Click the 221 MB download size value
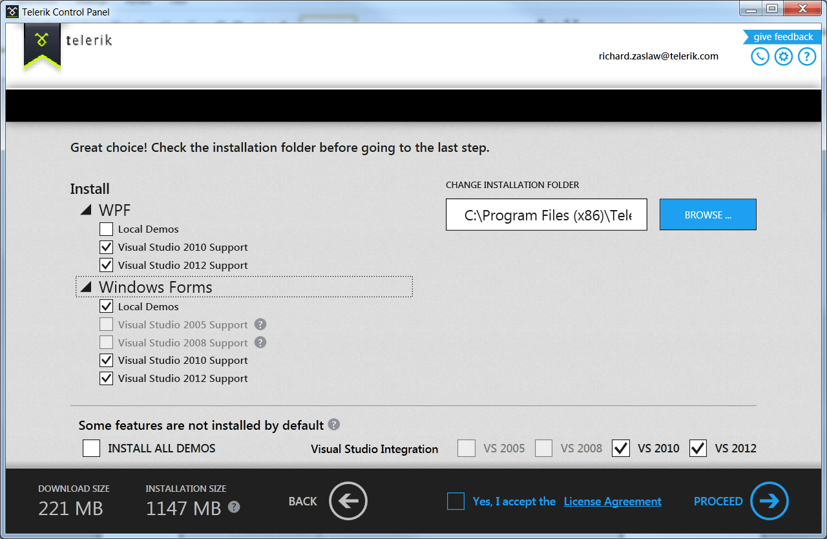 tap(70, 509)
